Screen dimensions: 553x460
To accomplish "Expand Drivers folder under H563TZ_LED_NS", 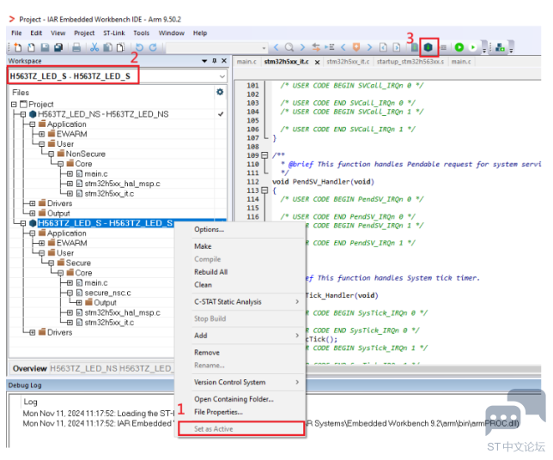I will [33, 203].
